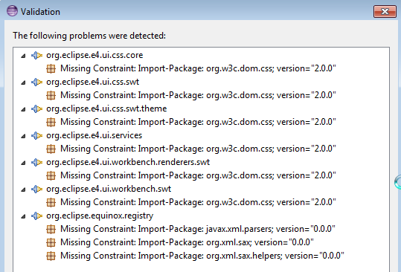Viewport: 401px width, 272px height.
Task: Select the constraint under org.eclipse.e4.ui.css.core
Action: point(198,68)
